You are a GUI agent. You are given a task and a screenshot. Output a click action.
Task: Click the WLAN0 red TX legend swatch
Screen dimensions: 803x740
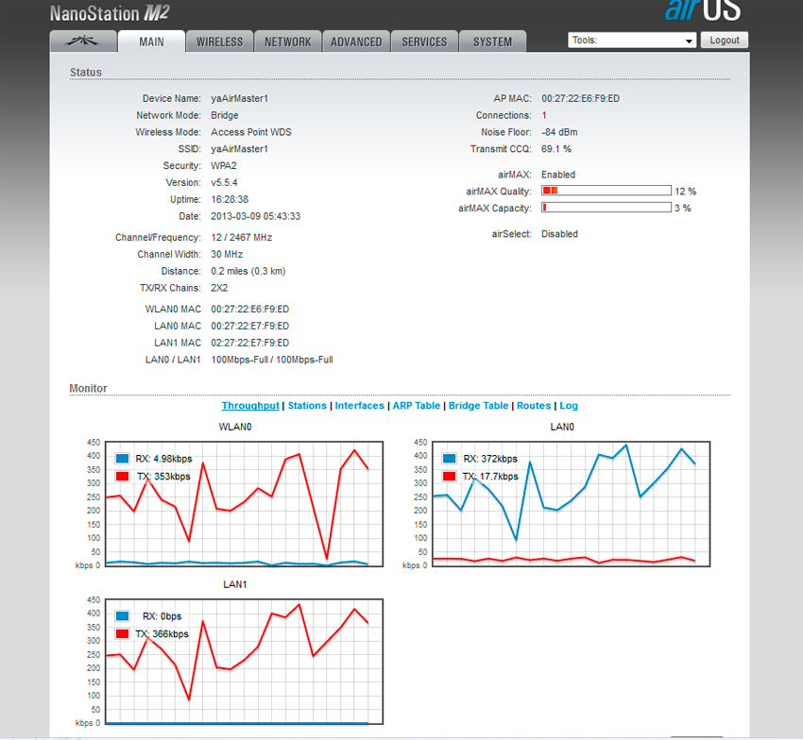[123, 477]
